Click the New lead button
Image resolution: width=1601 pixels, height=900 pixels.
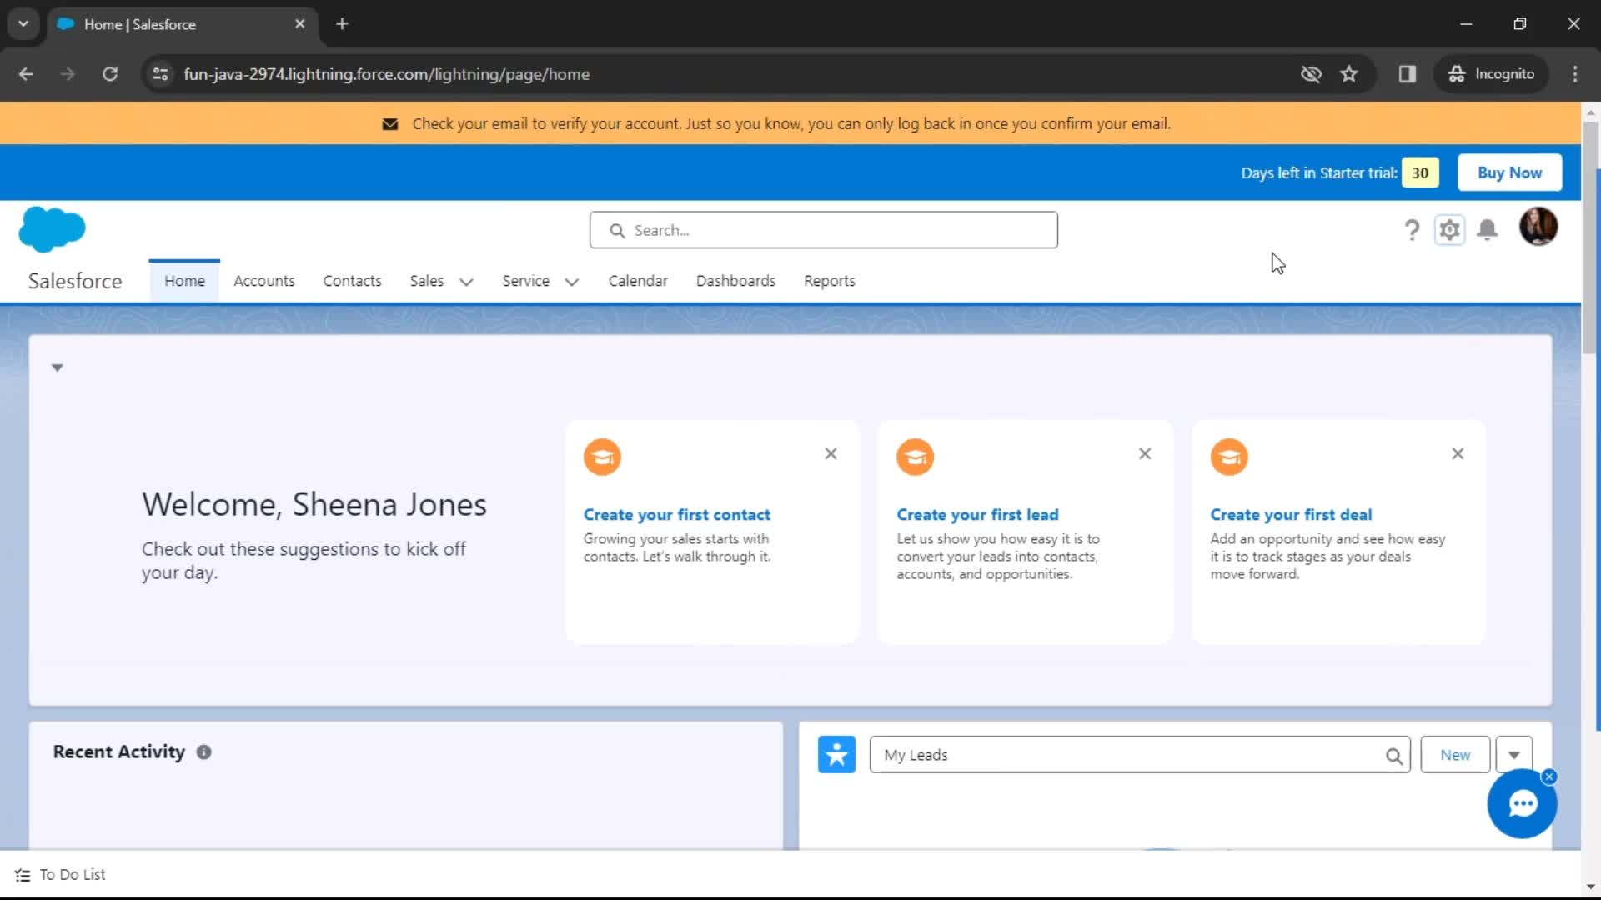pyautogui.click(x=1455, y=755)
